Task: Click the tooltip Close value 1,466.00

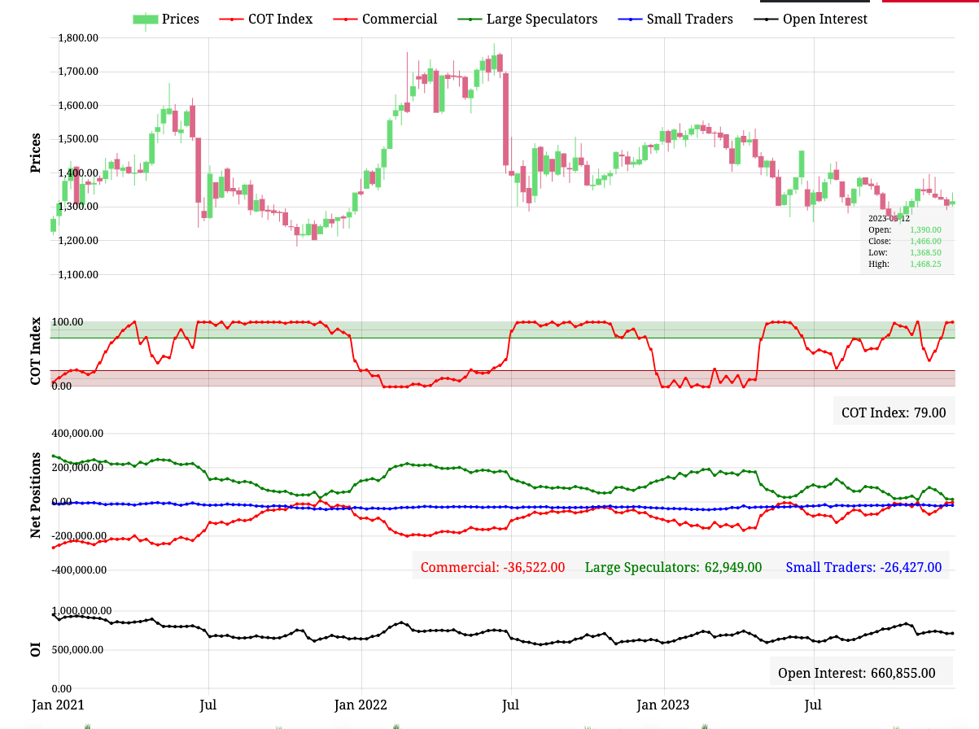Action: [x=925, y=242]
